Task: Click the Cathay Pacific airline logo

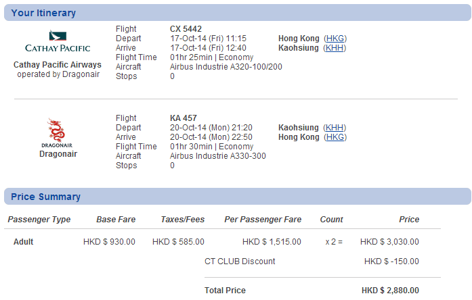Action: click(58, 42)
